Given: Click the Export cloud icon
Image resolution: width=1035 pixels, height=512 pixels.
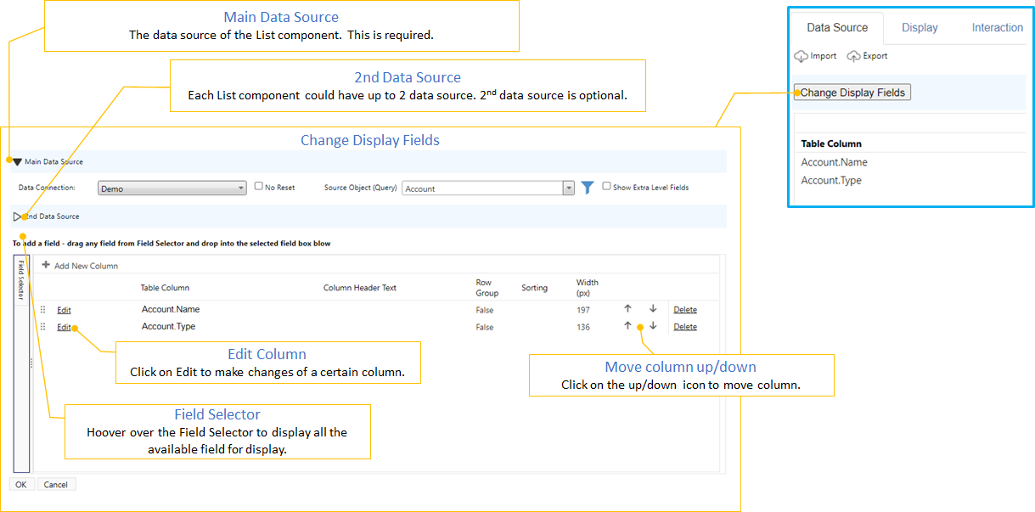Looking at the screenshot, I should pos(853,57).
